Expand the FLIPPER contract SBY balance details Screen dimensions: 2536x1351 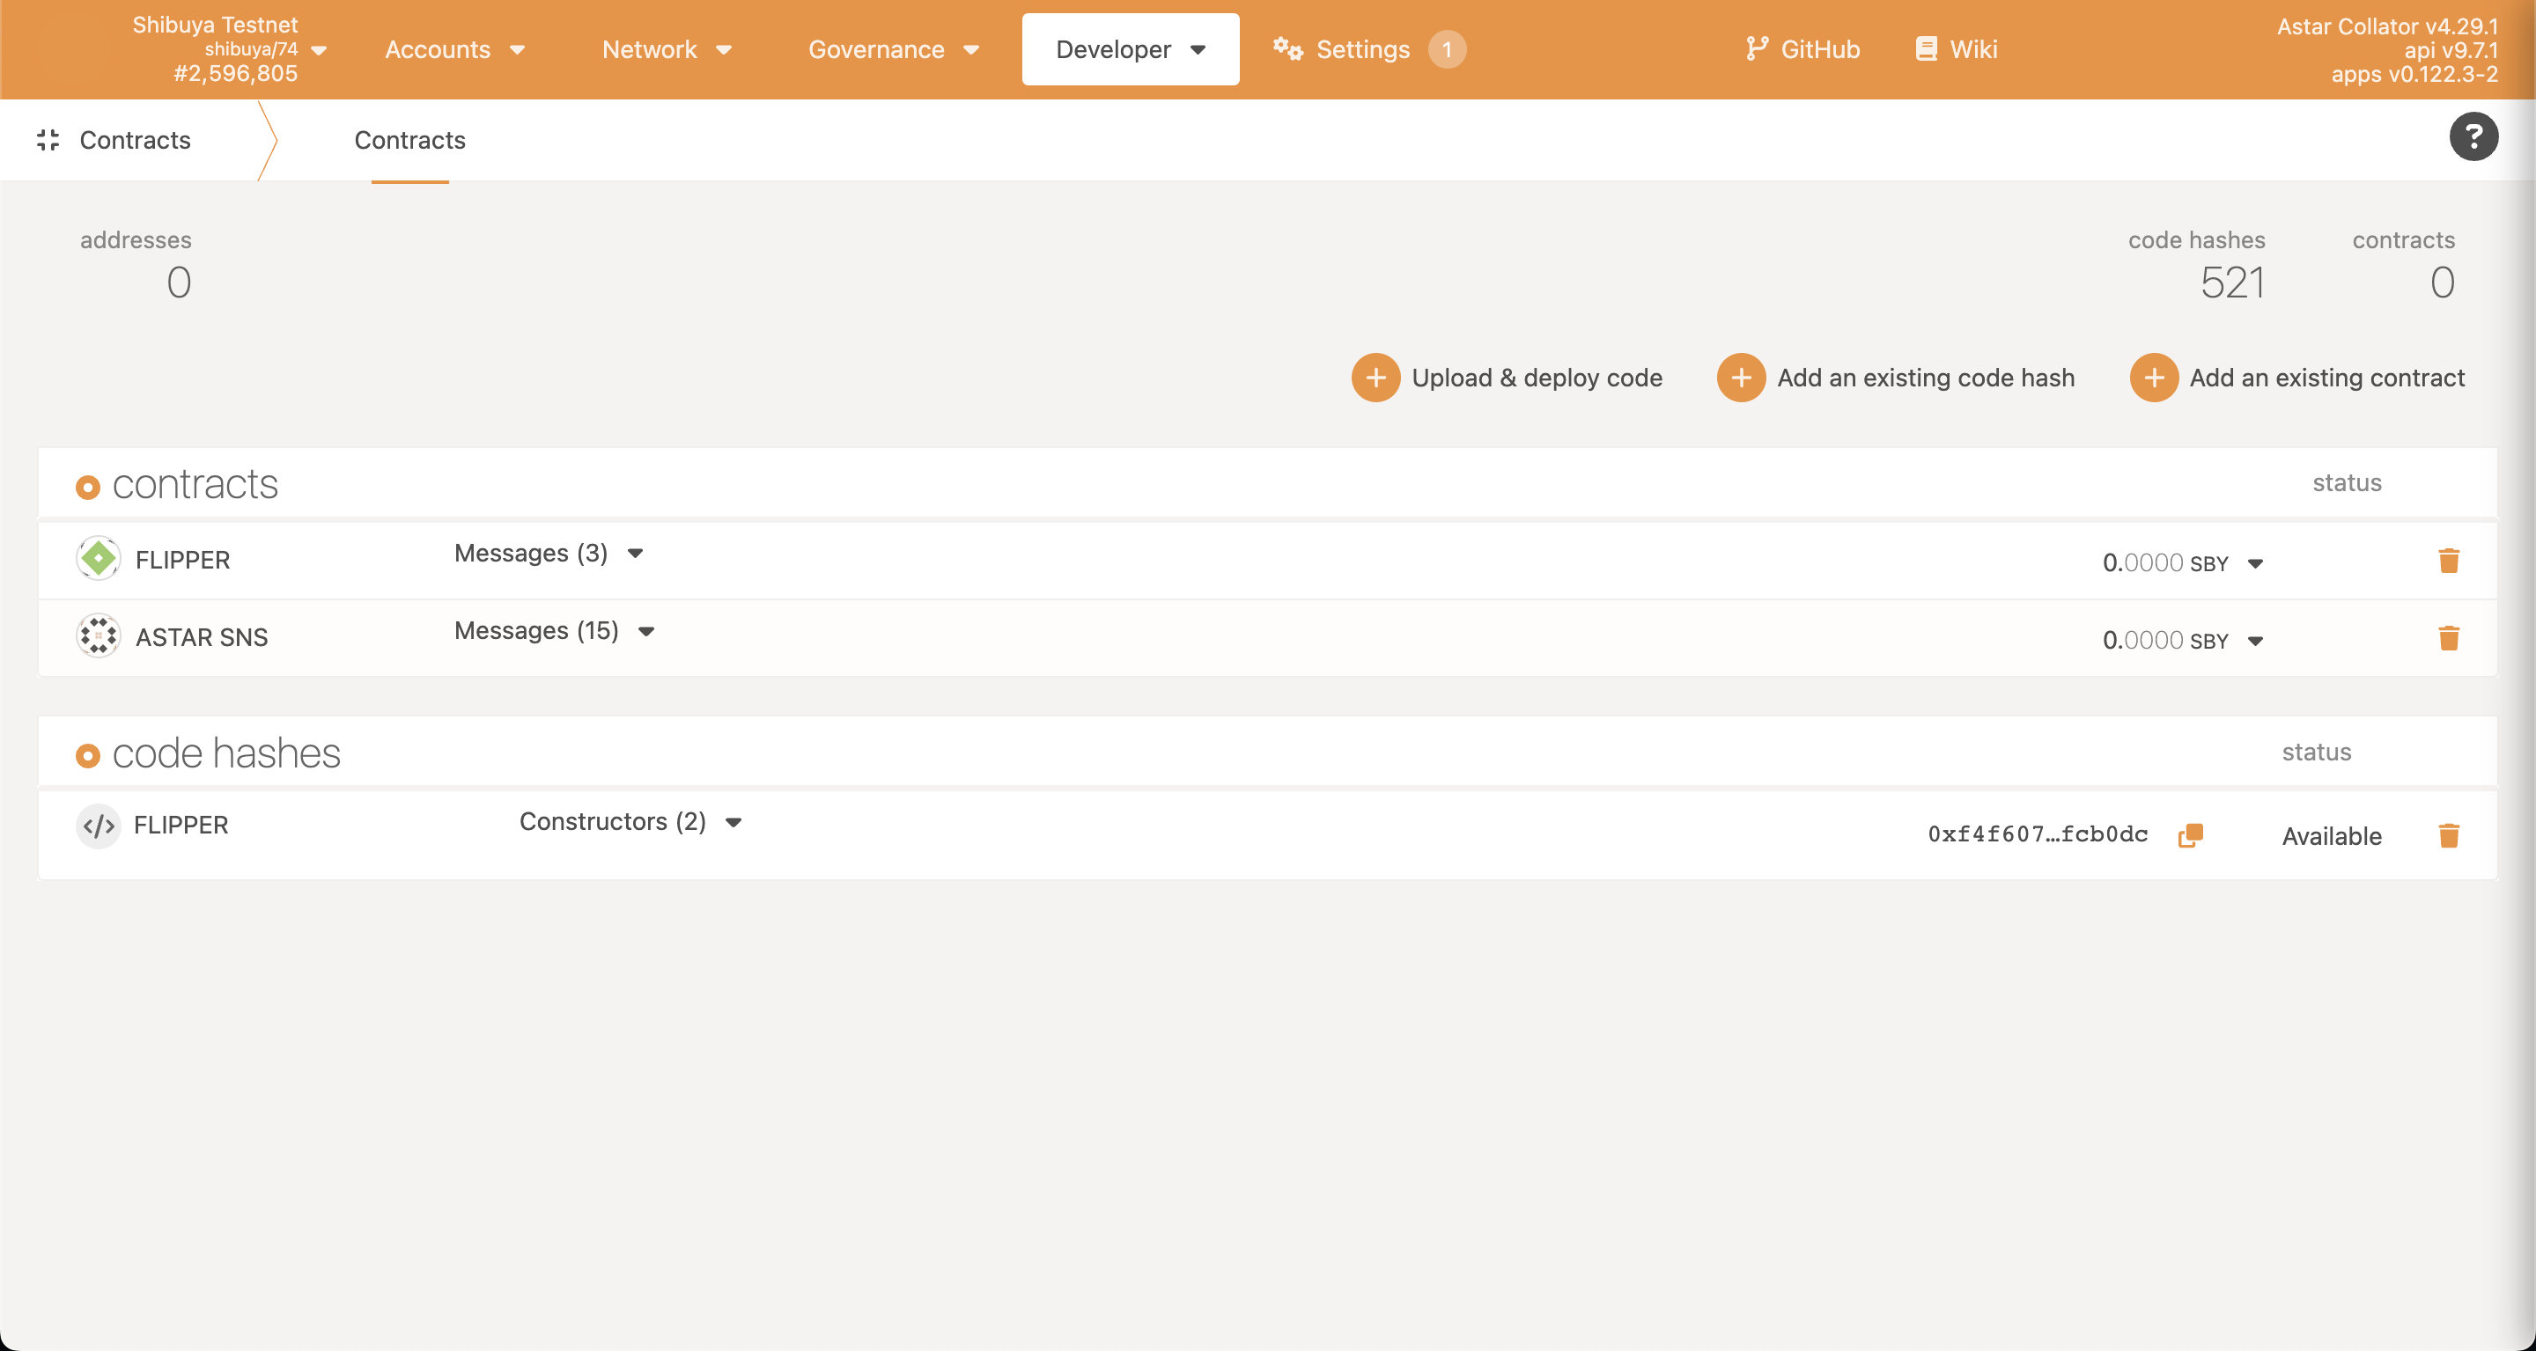tap(2254, 562)
